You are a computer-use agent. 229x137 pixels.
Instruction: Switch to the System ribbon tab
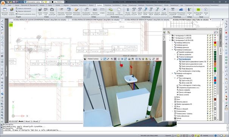(99, 5)
